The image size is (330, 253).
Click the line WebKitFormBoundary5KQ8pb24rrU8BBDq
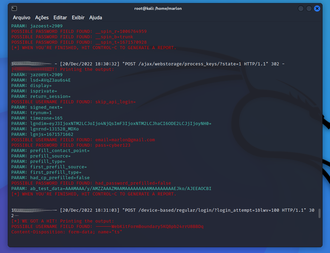coord(107,227)
